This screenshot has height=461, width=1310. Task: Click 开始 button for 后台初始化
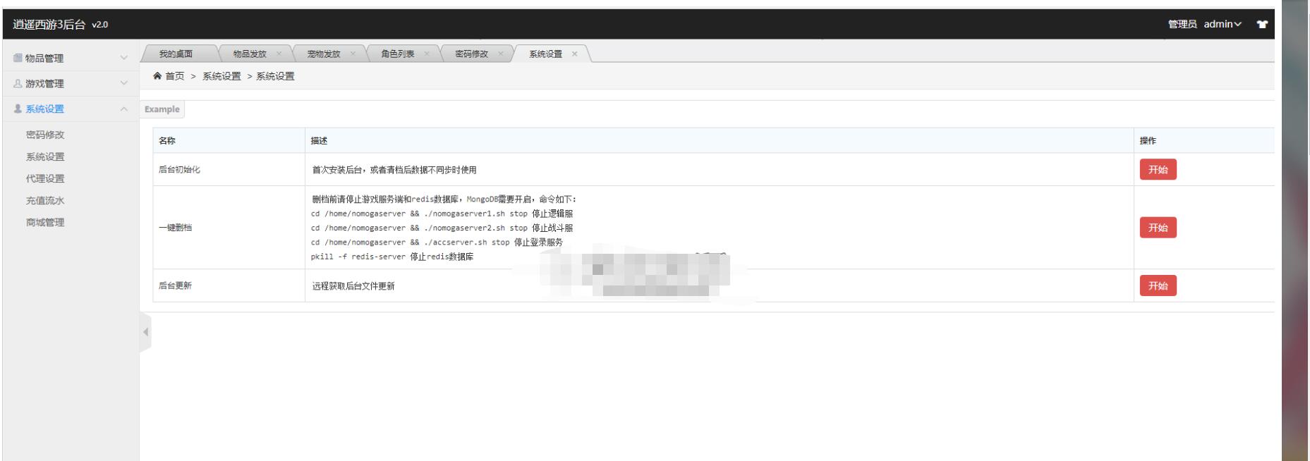[x=1158, y=170]
